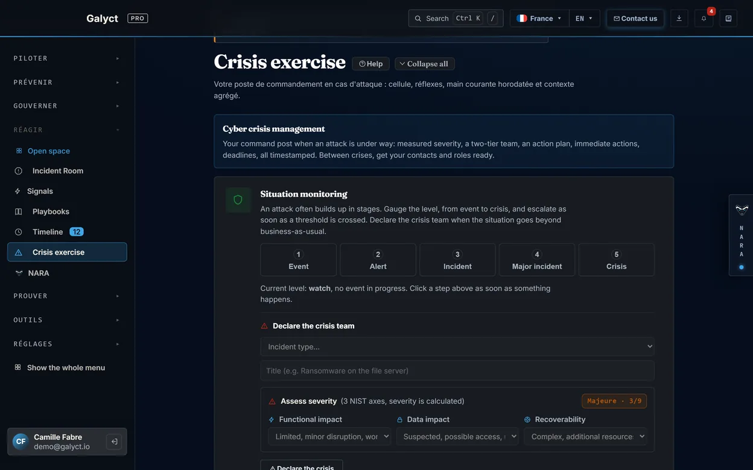This screenshot has height=470, width=753.
Task: Click the Data impact lock icon
Action: (x=399, y=419)
